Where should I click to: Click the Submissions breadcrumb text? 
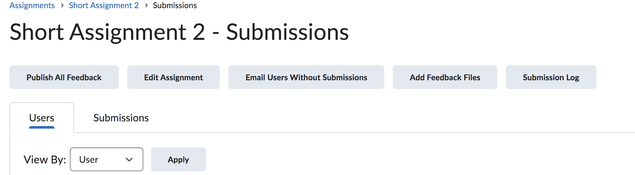point(175,6)
